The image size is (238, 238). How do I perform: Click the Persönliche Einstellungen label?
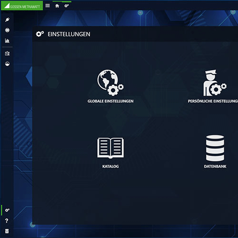[213, 101]
